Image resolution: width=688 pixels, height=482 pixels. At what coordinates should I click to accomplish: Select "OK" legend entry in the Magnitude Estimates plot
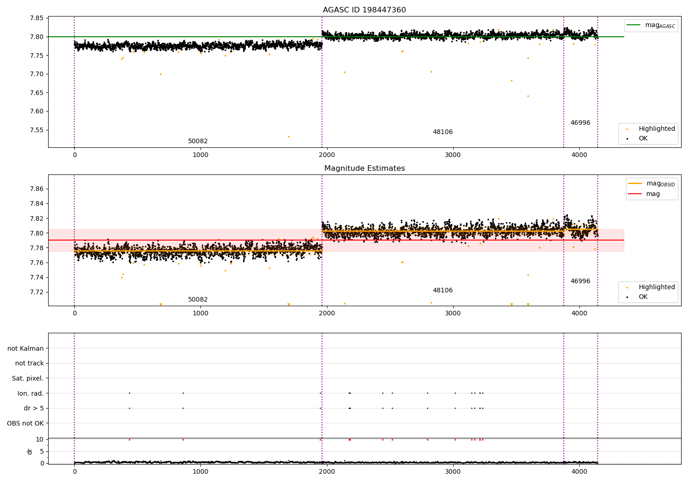point(638,297)
